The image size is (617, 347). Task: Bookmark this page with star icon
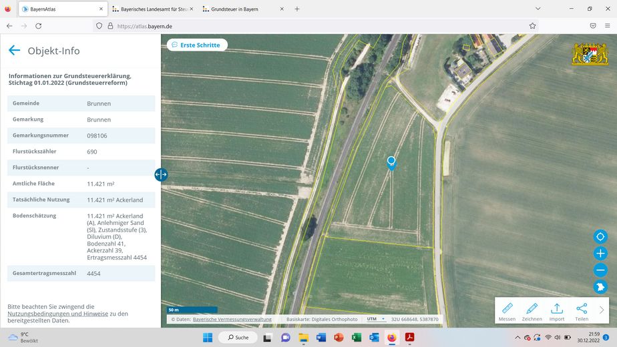pos(532,25)
